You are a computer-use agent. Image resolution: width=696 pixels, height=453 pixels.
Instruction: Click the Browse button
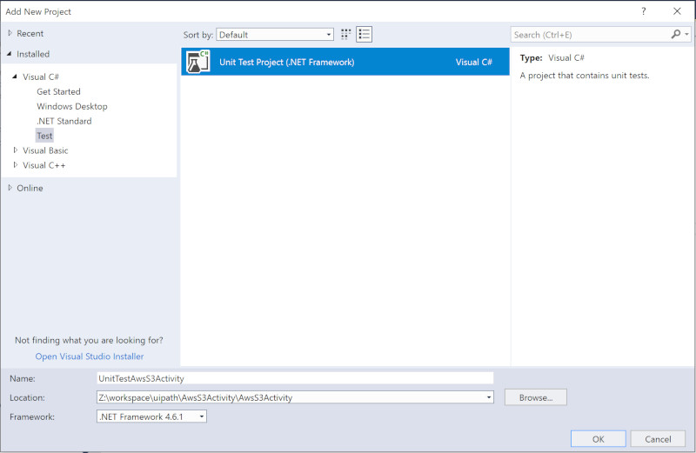(535, 397)
